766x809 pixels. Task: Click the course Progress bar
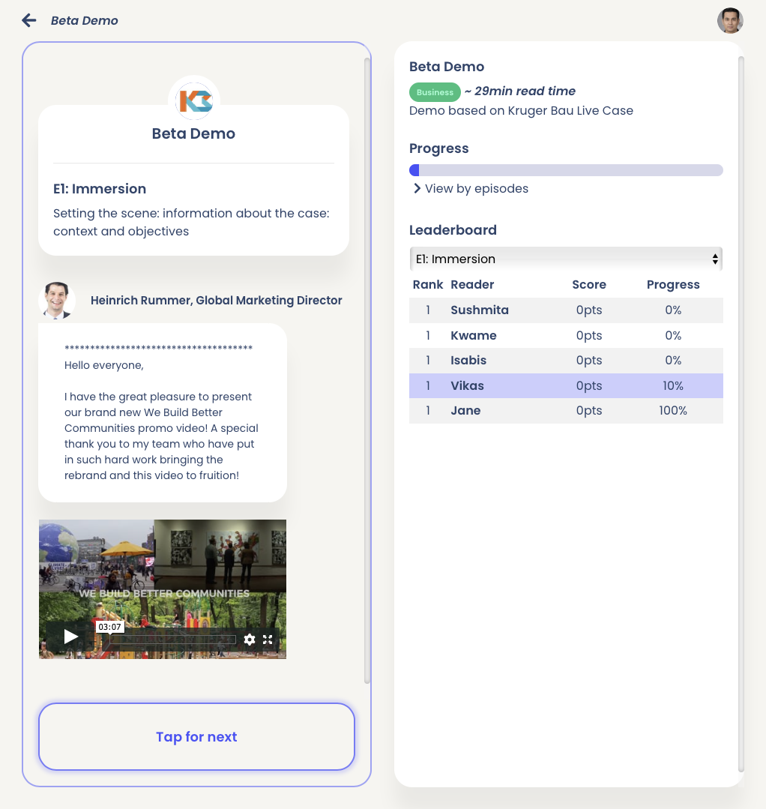click(x=565, y=170)
